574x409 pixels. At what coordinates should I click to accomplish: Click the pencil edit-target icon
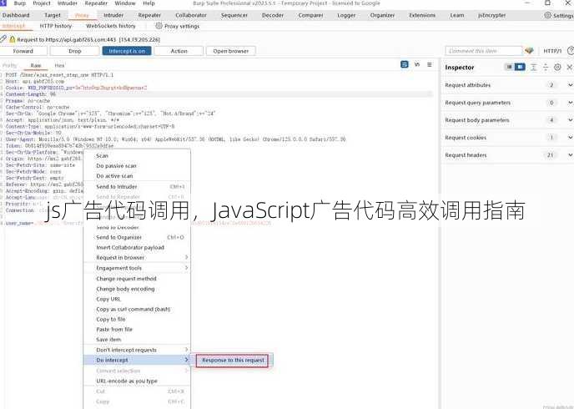pos(3,38)
